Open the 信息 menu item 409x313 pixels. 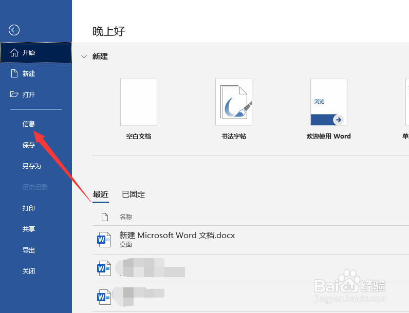29,124
